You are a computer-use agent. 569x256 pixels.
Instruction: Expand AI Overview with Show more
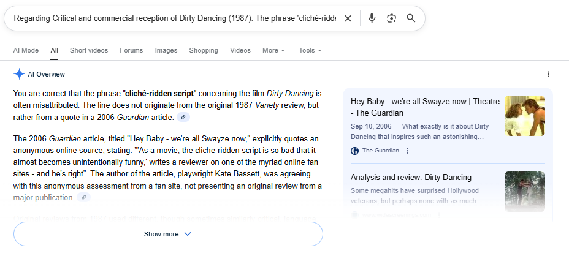pyautogui.click(x=168, y=234)
